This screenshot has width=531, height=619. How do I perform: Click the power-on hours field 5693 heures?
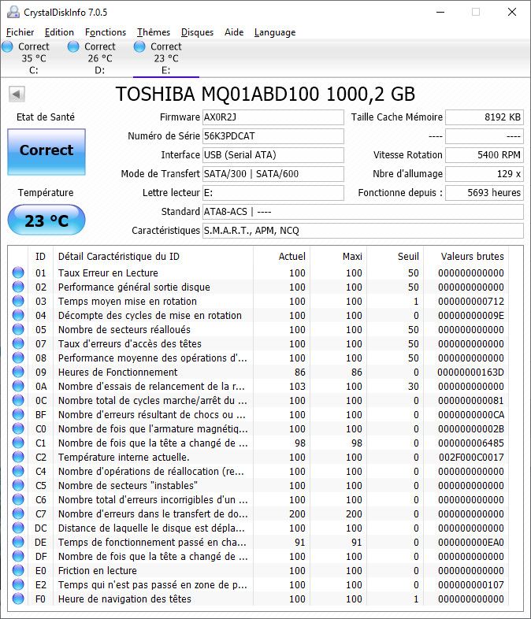pos(485,193)
